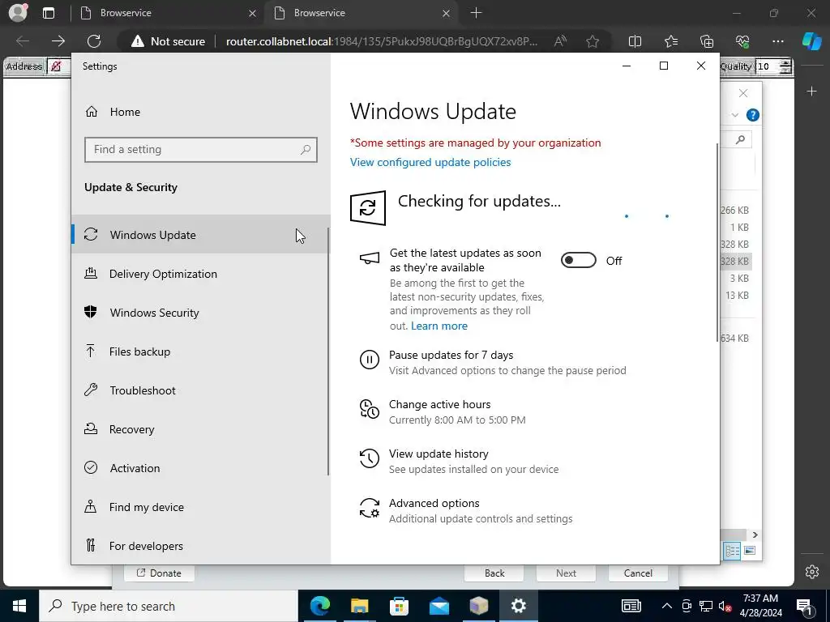
Task: Click the Donate button in background dialog
Action: pos(159,573)
